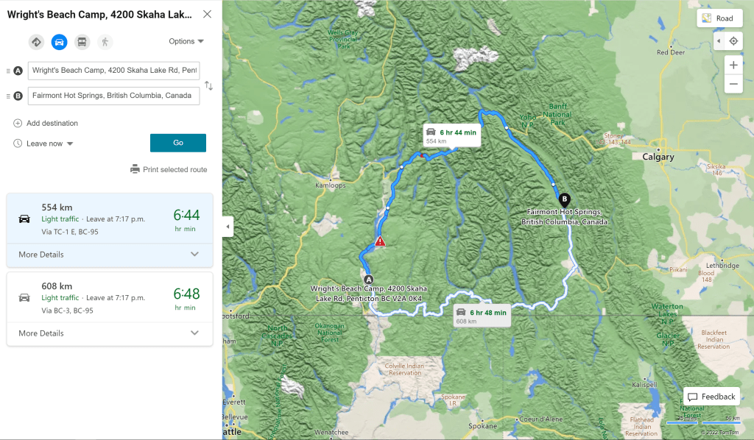The height and width of the screenshot is (440, 754).
Task: Edit the Fairmont Hot Springs destination field
Action: click(x=113, y=96)
